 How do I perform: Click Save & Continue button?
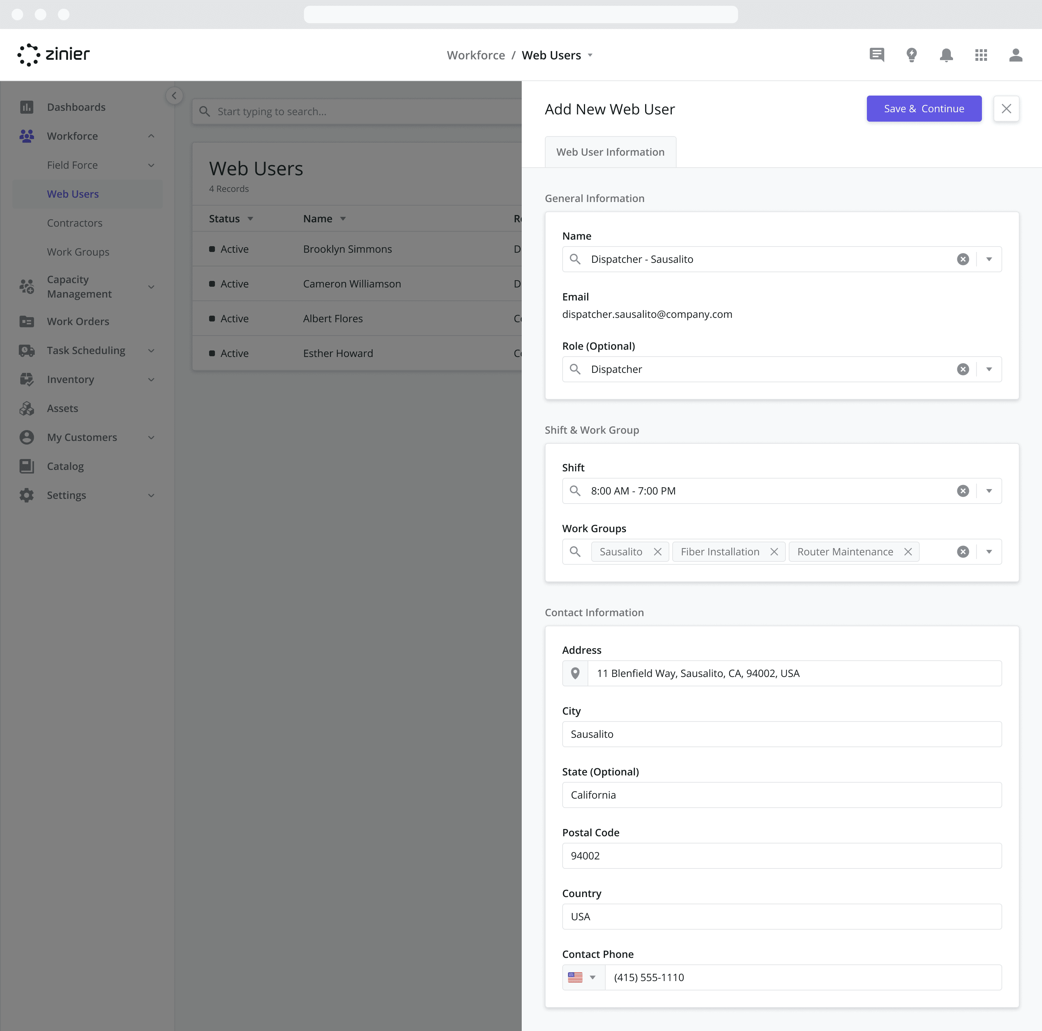point(924,109)
